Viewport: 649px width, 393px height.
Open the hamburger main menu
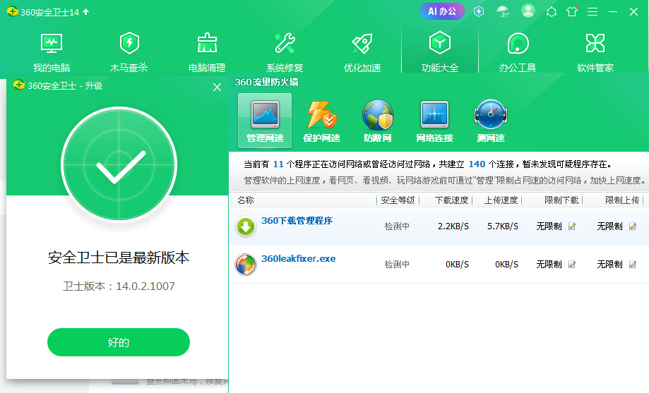[593, 12]
